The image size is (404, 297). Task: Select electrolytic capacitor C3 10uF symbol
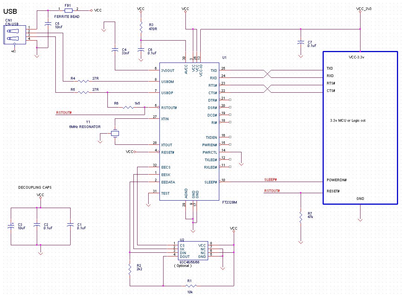11,226
